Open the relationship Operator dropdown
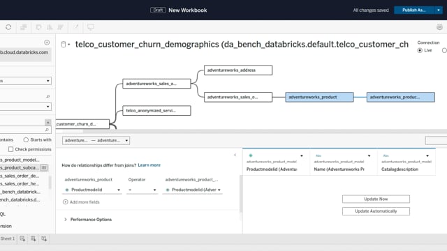Viewport: 447px width, 251px height. pos(142,190)
